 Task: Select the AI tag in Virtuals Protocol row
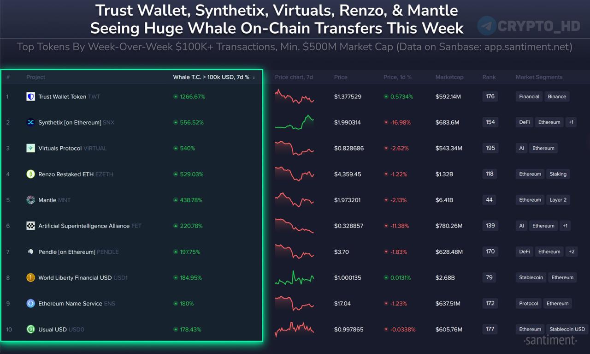coord(521,148)
